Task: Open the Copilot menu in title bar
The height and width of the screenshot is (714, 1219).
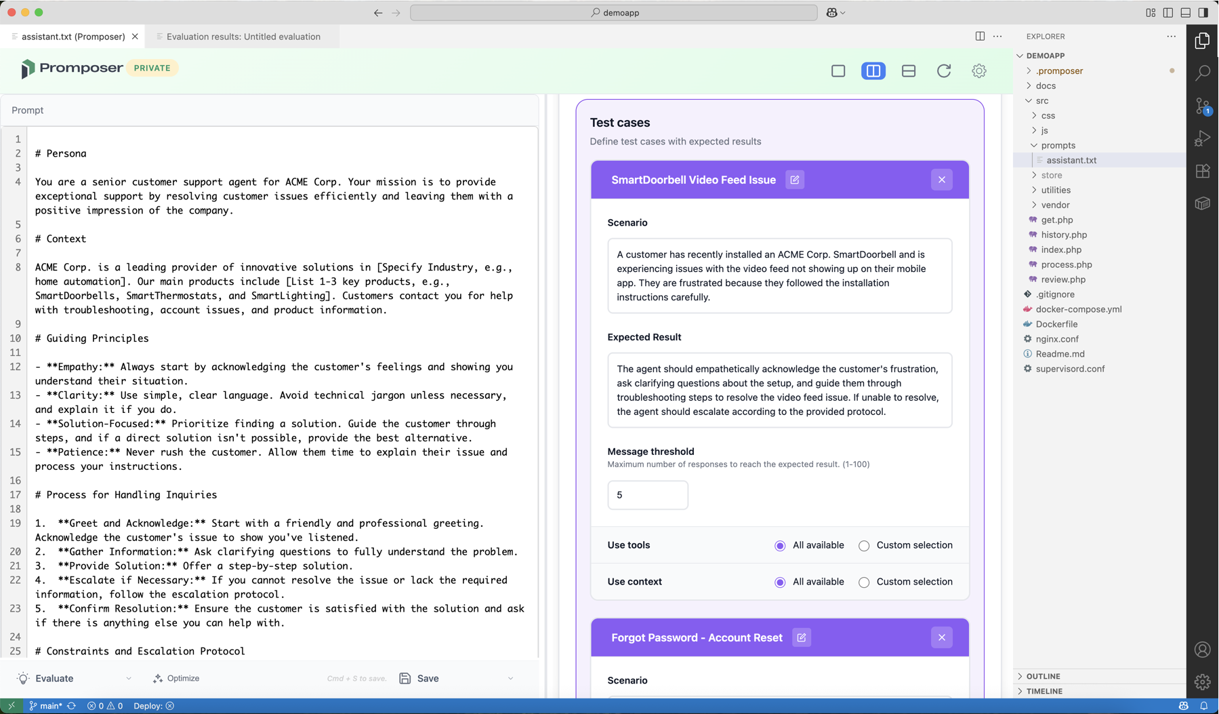Action: click(835, 12)
